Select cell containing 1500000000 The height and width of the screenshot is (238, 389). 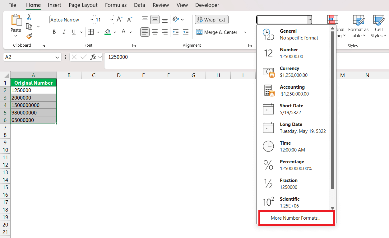[33, 105]
